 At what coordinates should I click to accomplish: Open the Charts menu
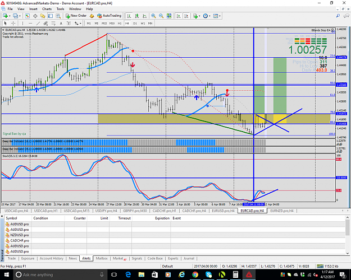coord(47,9)
